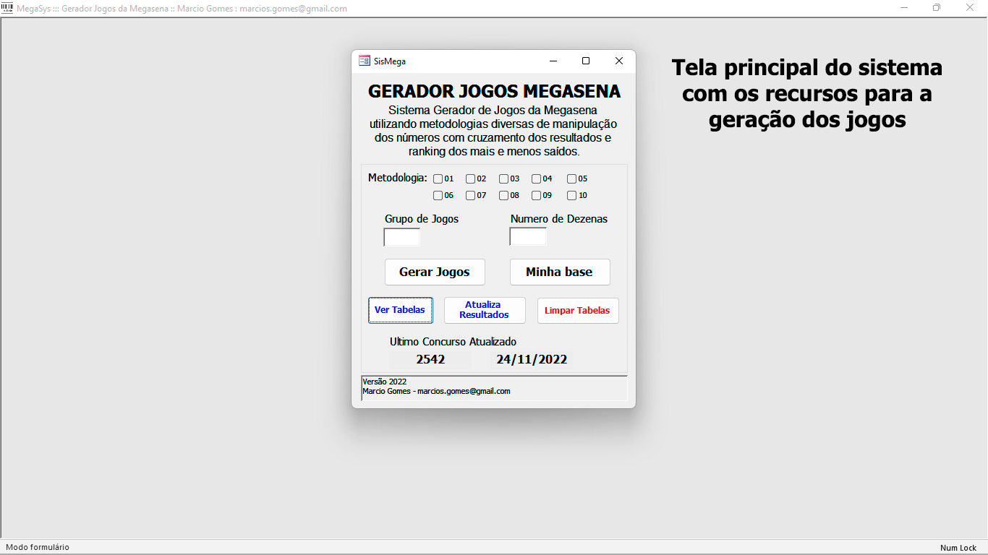Select Metodologia checkbox 10
Image resolution: width=988 pixels, height=555 pixels.
tap(570, 195)
